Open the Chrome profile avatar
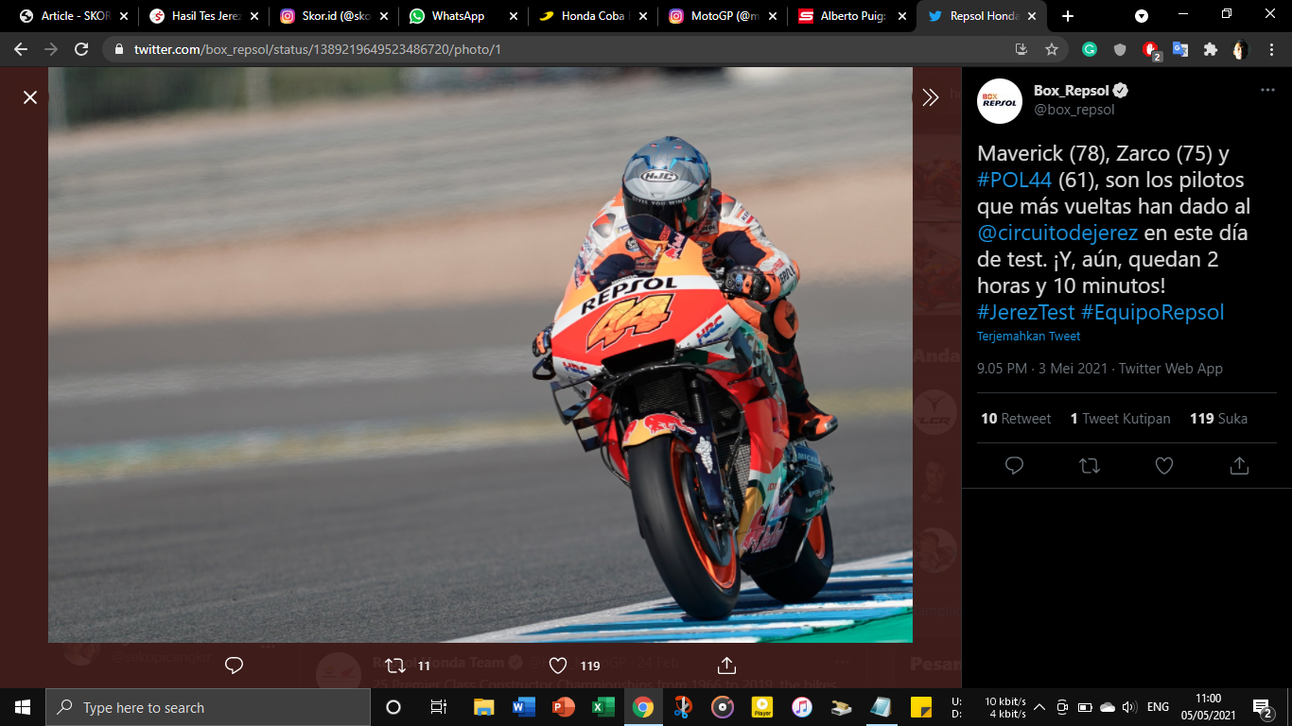1292x726 pixels. point(1240,49)
